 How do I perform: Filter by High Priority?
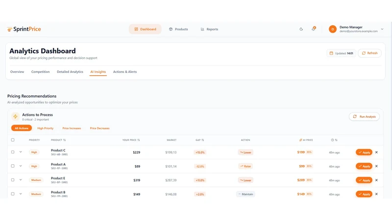click(x=45, y=128)
